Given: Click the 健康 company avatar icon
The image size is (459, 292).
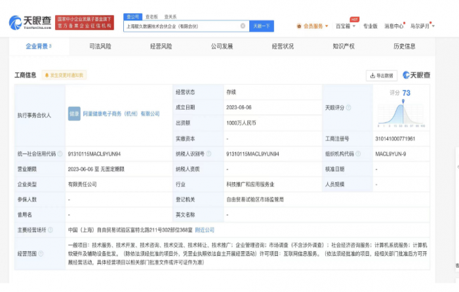Looking at the screenshot, I should (x=74, y=114).
